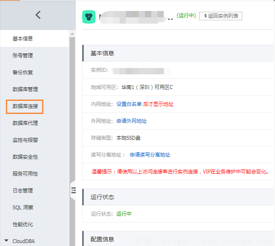Image resolution: width=275 pixels, height=246 pixels.
Task: Go to 数据安全性 settings
Action: (25, 157)
